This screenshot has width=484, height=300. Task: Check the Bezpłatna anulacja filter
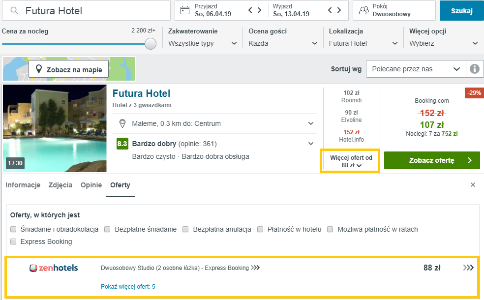pos(186,229)
